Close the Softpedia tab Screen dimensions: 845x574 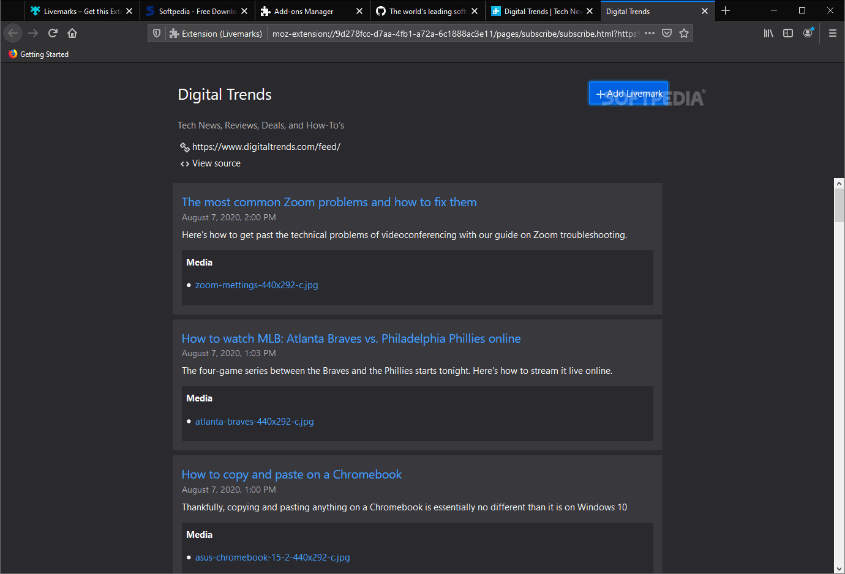244,11
